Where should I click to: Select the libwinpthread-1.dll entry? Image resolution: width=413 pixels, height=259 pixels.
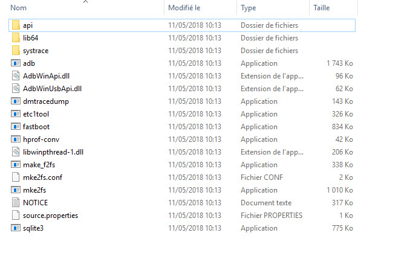[x=53, y=152]
